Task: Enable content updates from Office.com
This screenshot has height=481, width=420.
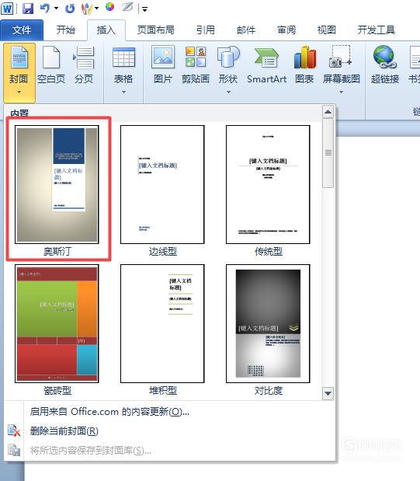Action: pyautogui.click(x=109, y=411)
